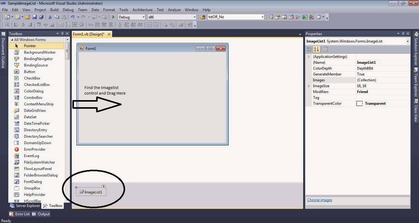Open the ImageList1 smart tag arrow
Screen dimensions: 419x223
104,186
